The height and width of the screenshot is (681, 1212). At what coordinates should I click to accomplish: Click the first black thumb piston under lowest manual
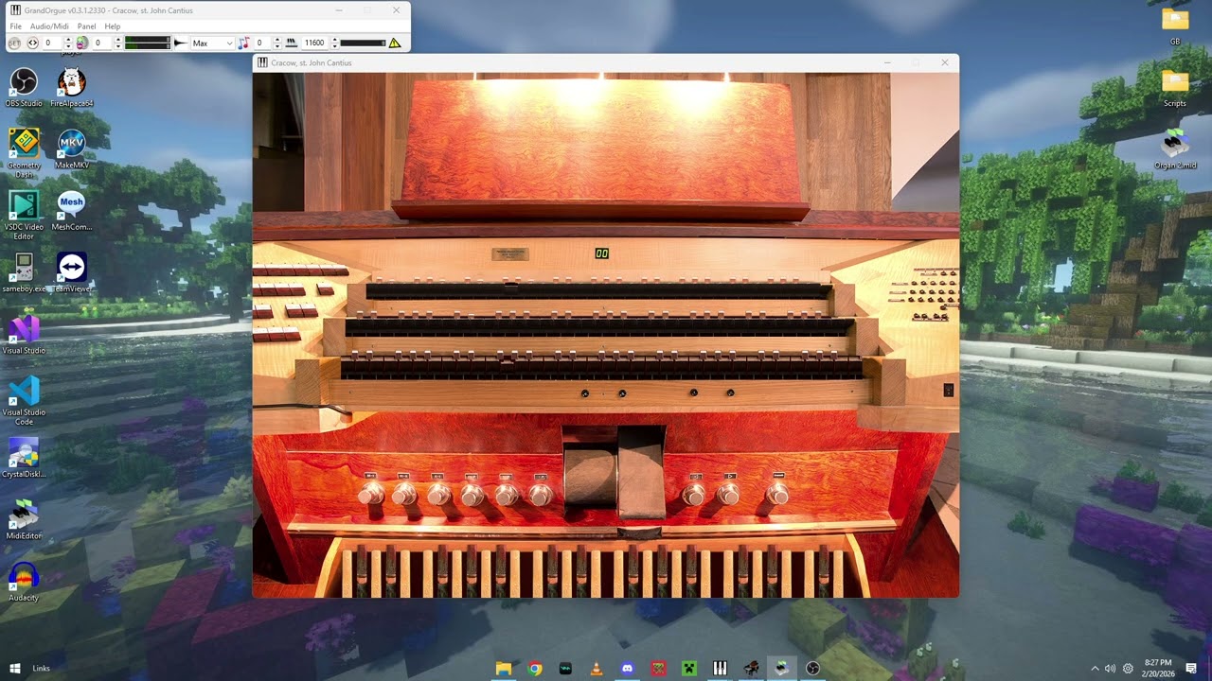point(584,393)
